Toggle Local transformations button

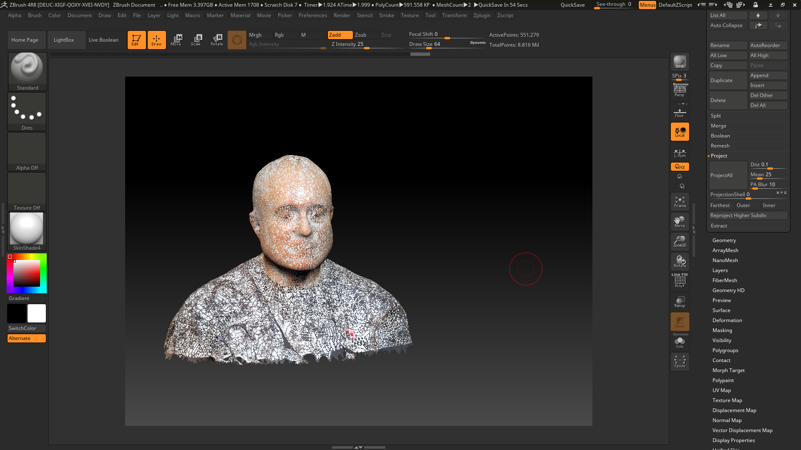tap(680, 132)
